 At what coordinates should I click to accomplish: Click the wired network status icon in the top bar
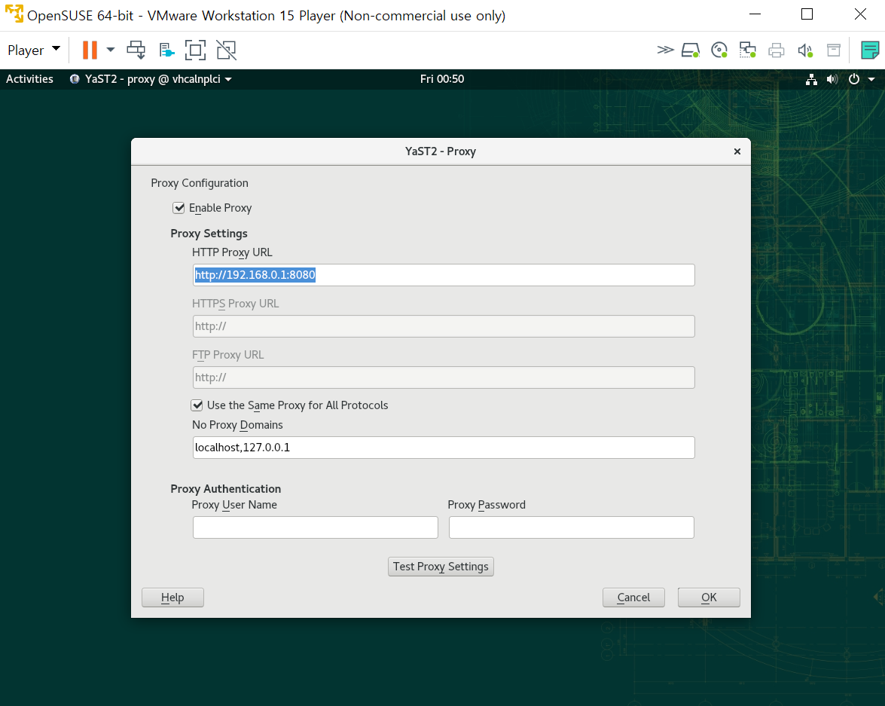coord(812,80)
